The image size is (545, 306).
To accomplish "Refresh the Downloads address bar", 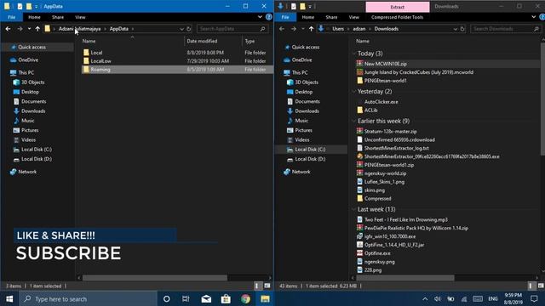I will [462, 29].
